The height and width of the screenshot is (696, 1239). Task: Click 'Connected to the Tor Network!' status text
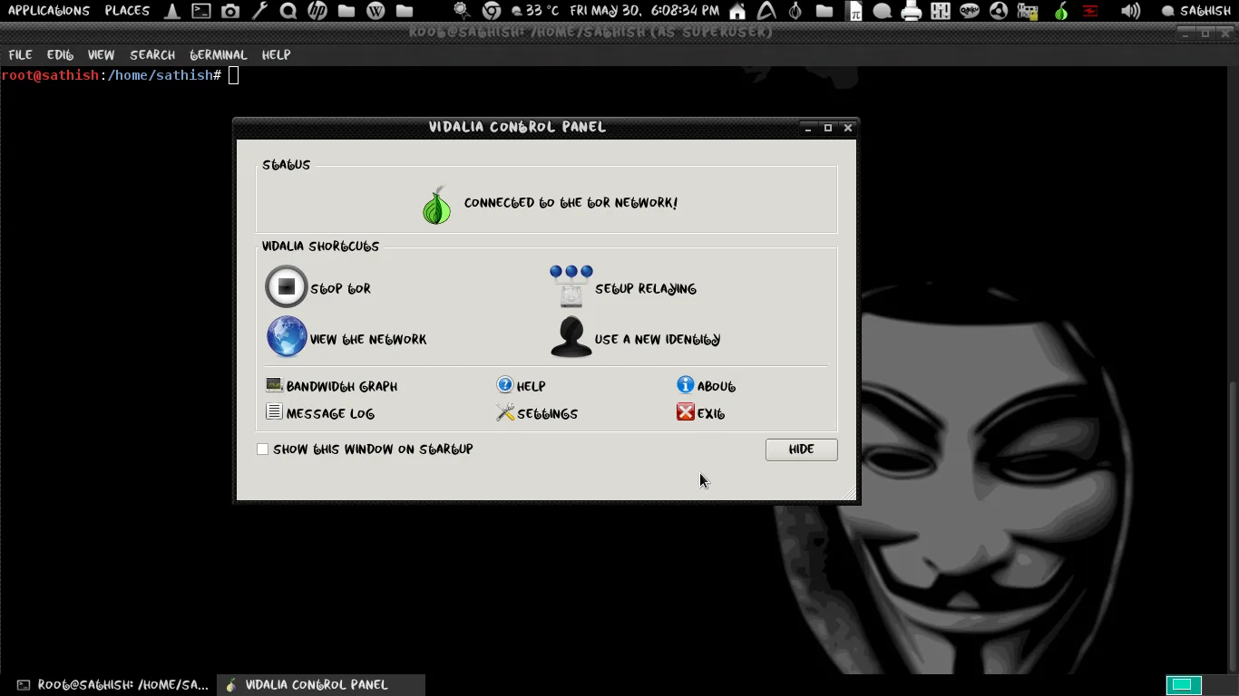[571, 203]
